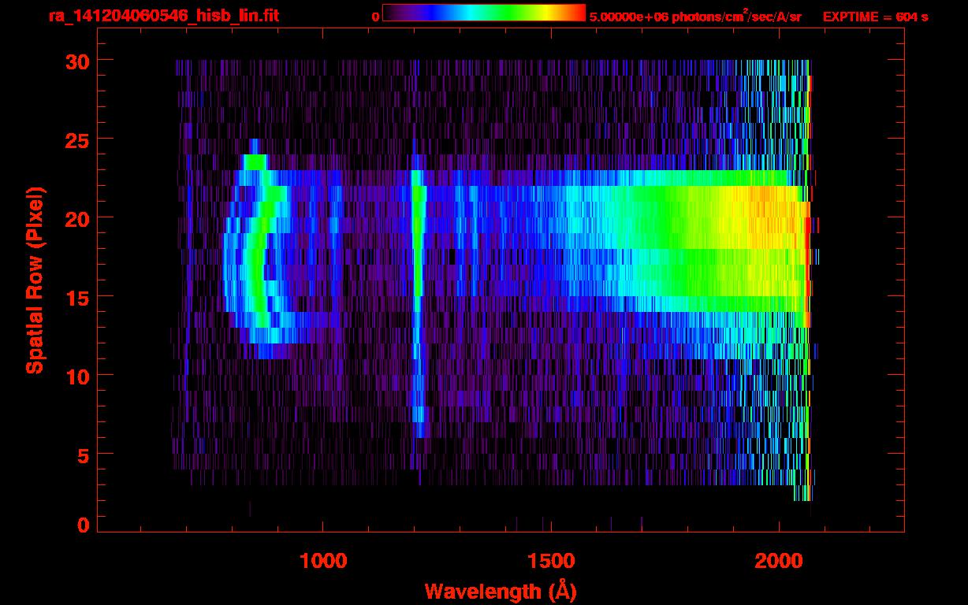
Task: Click y-axis tick label 30
Action: click(76, 61)
